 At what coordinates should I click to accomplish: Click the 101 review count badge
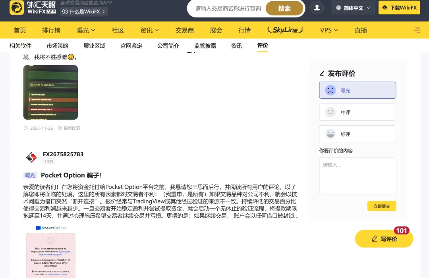point(402,230)
